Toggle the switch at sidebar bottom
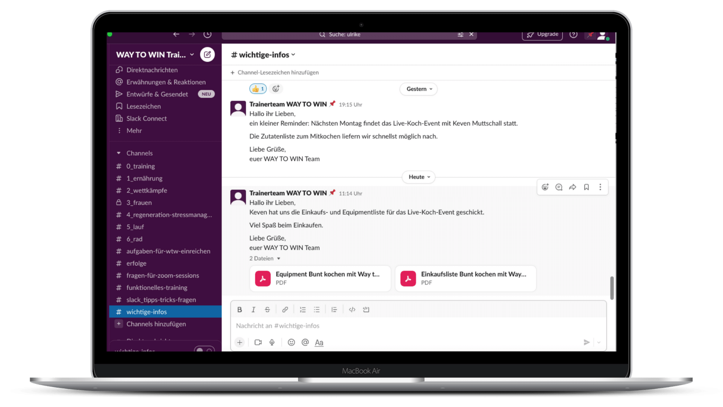The width and height of the screenshot is (723, 407). [204, 350]
